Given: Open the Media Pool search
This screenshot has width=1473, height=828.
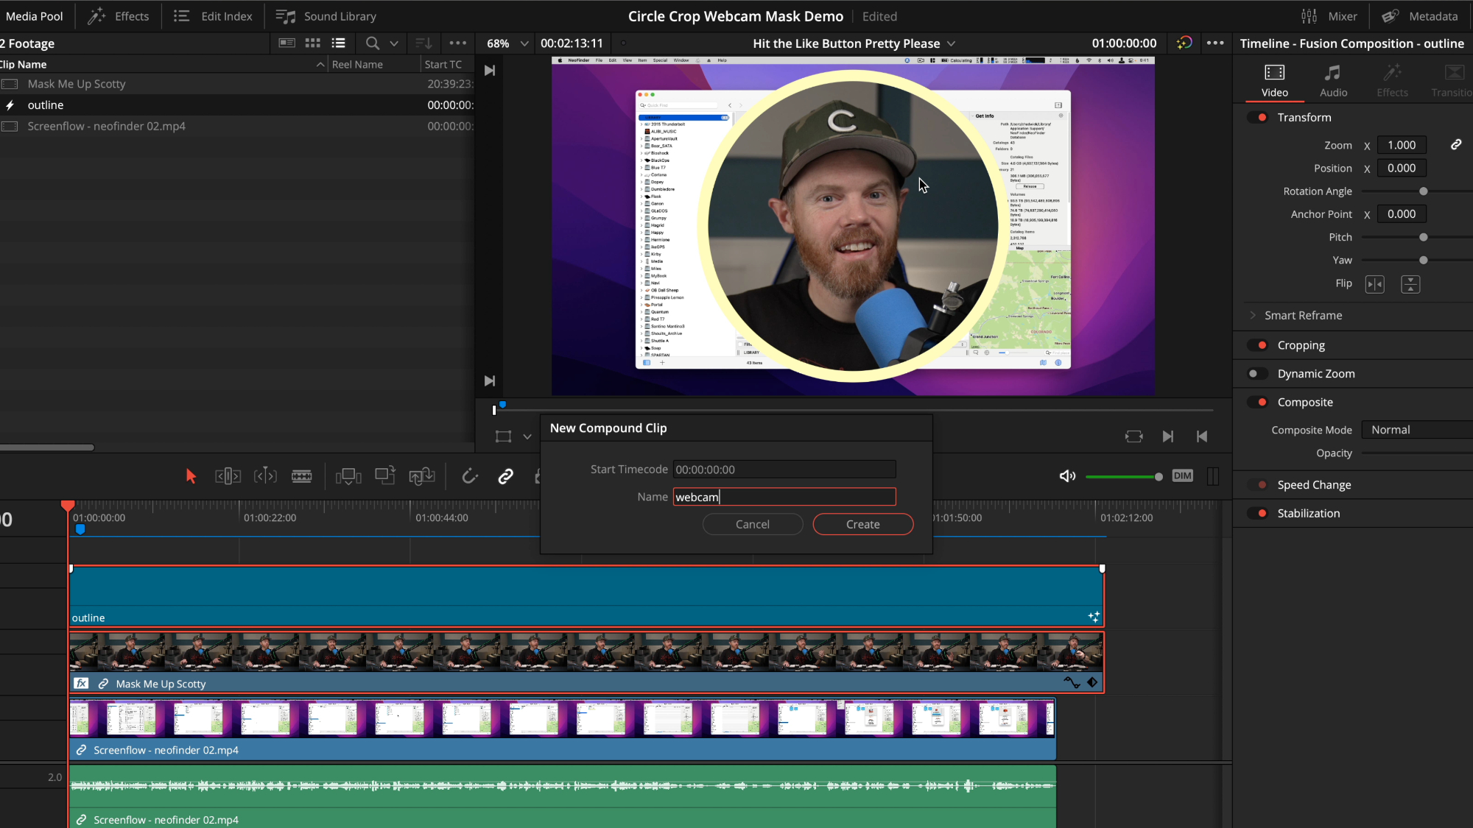Looking at the screenshot, I should (x=372, y=43).
